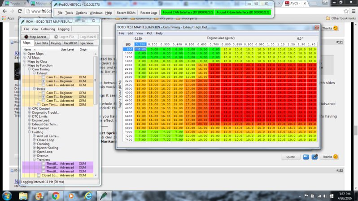Switch to the RaceROM tab

pyautogui.click(x=70, y=43)
